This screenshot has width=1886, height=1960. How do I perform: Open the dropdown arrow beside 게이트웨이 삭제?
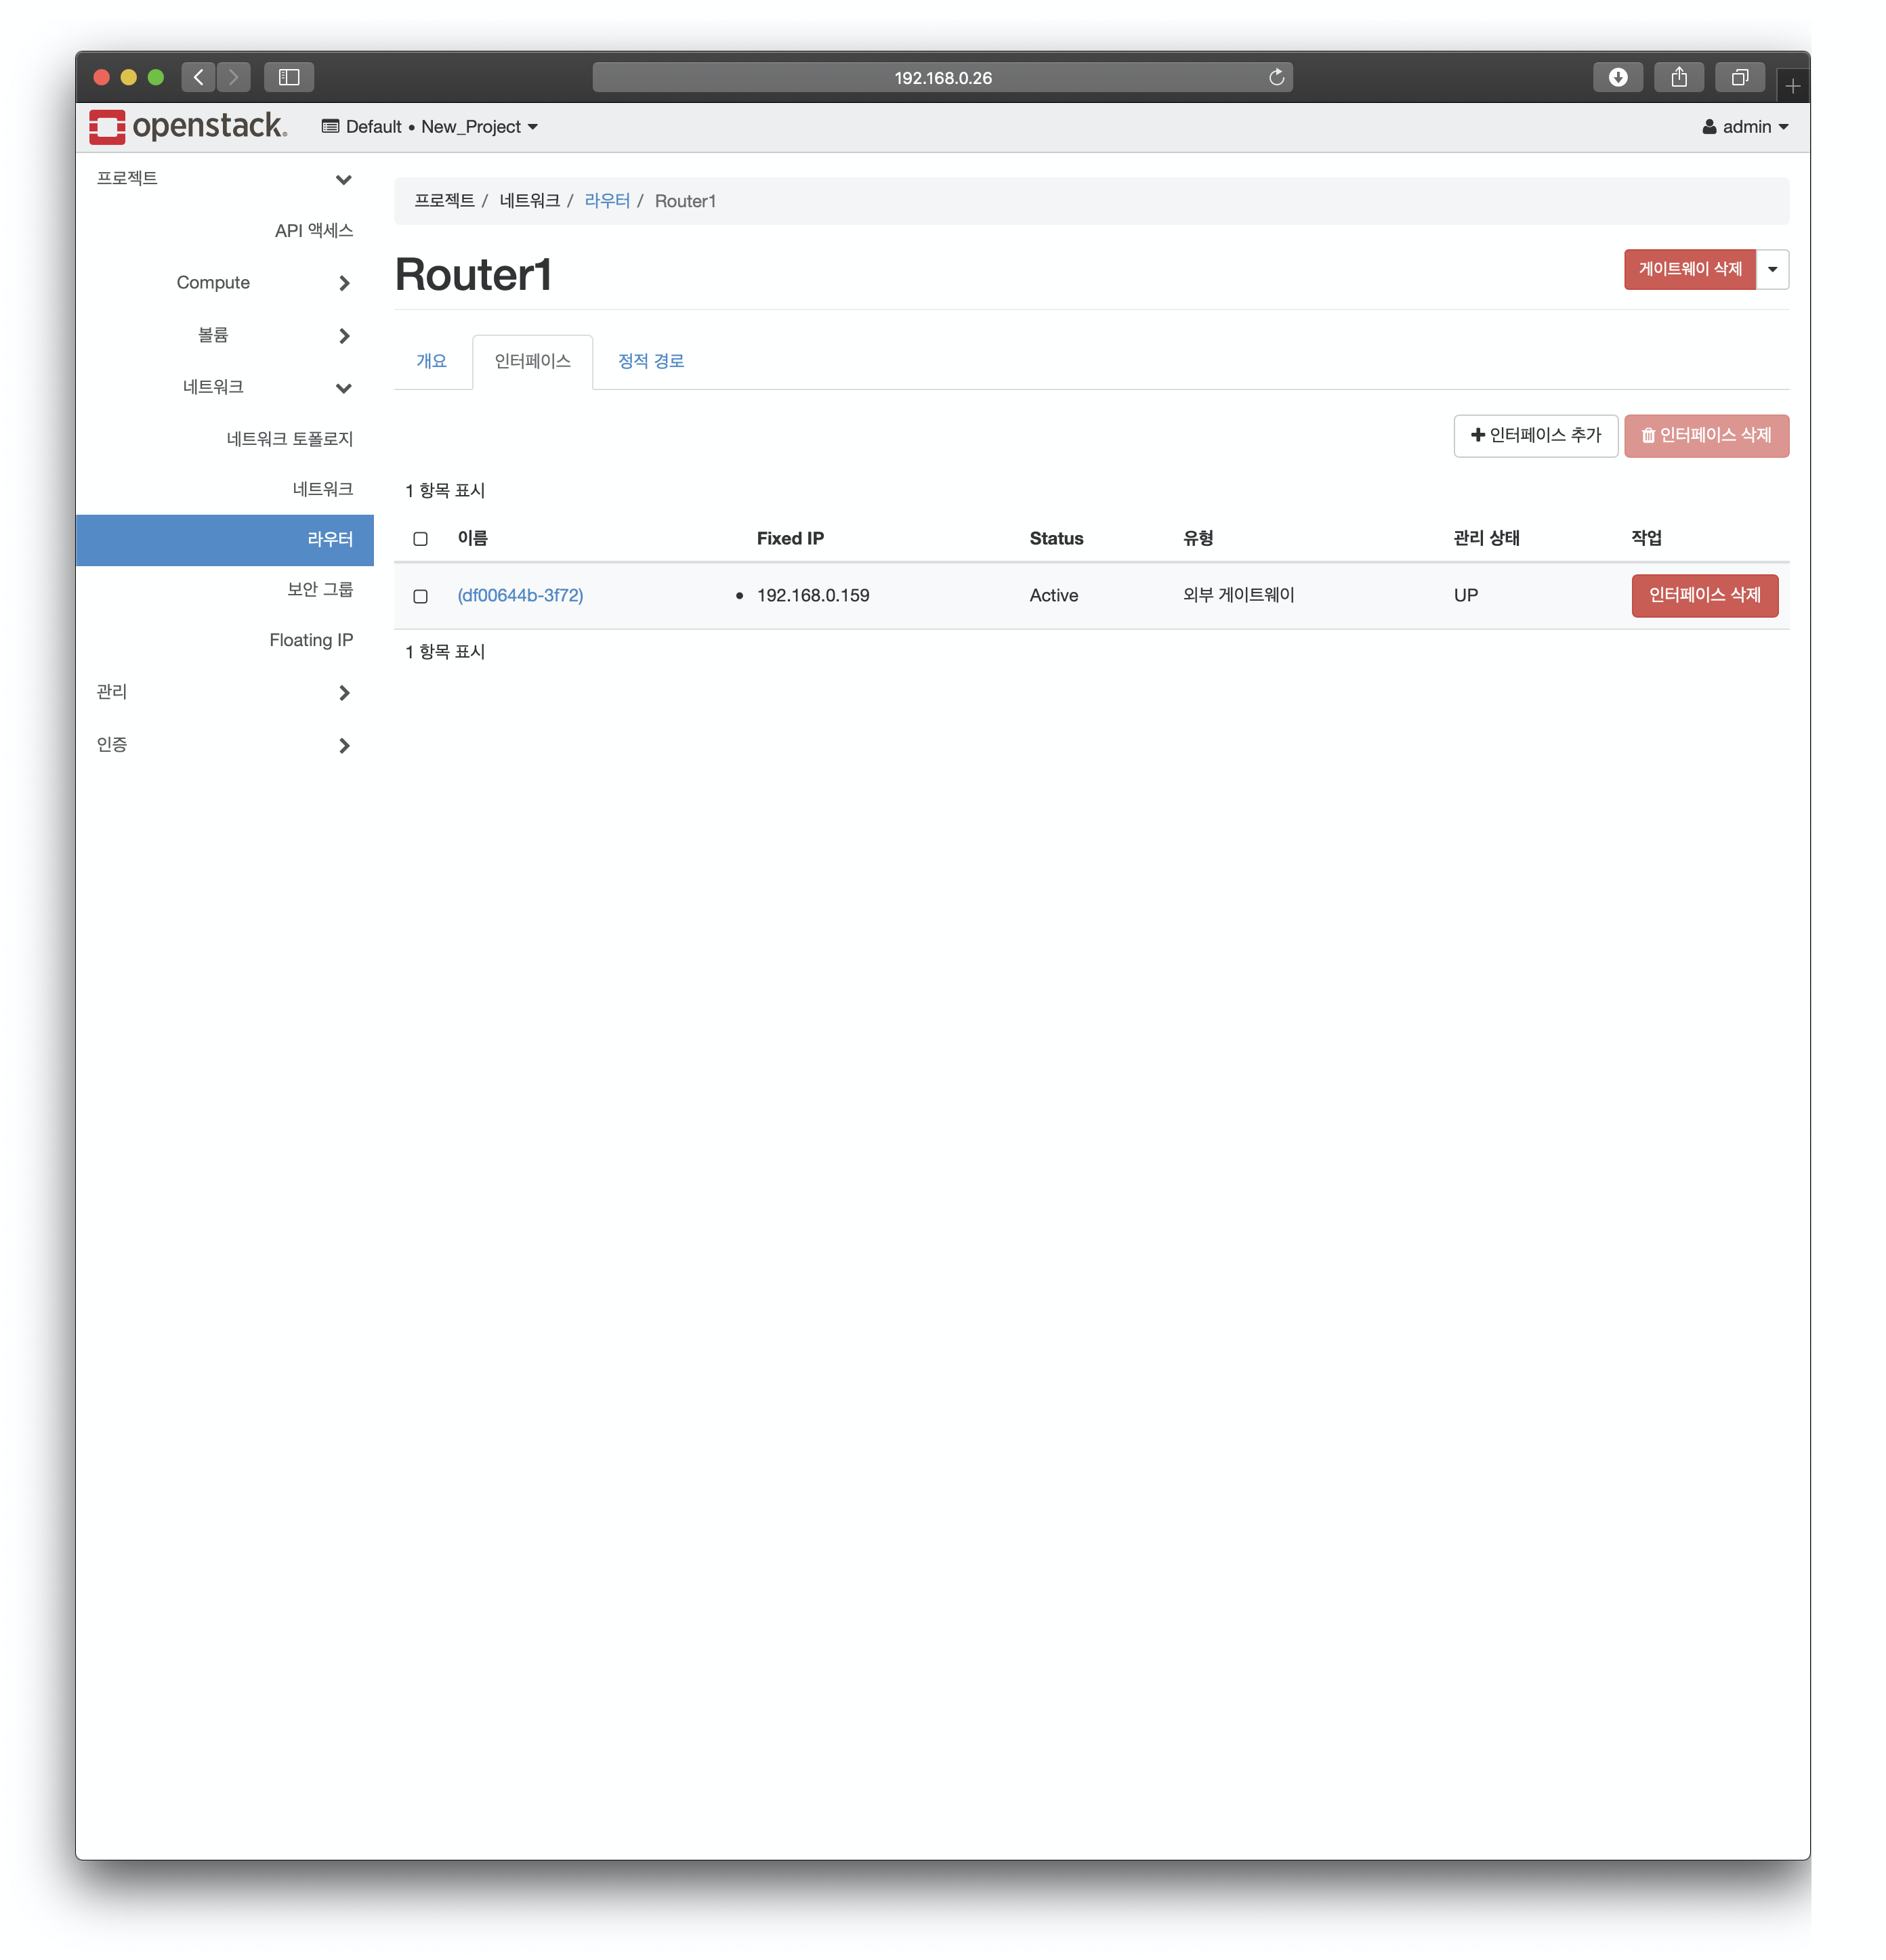(x=1772, y=269)
